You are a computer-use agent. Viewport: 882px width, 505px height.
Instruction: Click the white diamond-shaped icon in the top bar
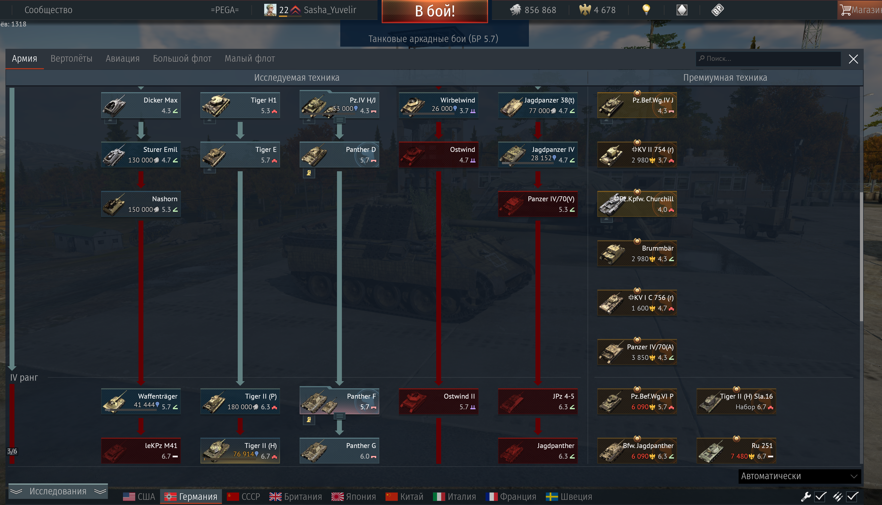click(x=682, y=10)
